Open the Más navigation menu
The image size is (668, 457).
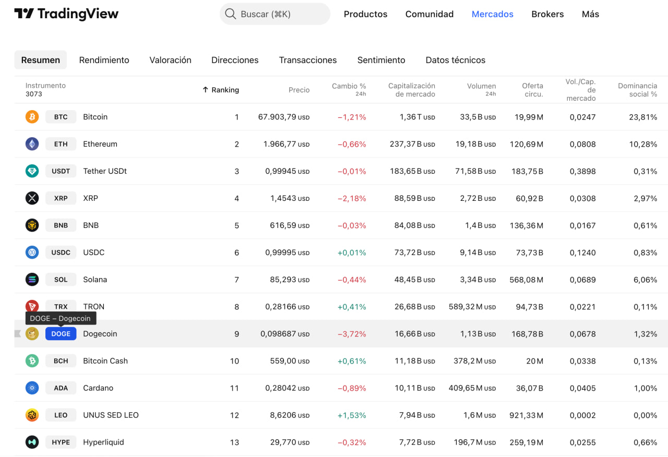[x=590, y=14]
